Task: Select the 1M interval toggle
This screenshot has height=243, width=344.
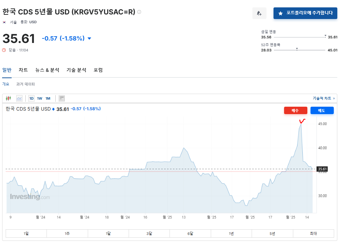Action: pyautogui.click(x=48, y=99)
